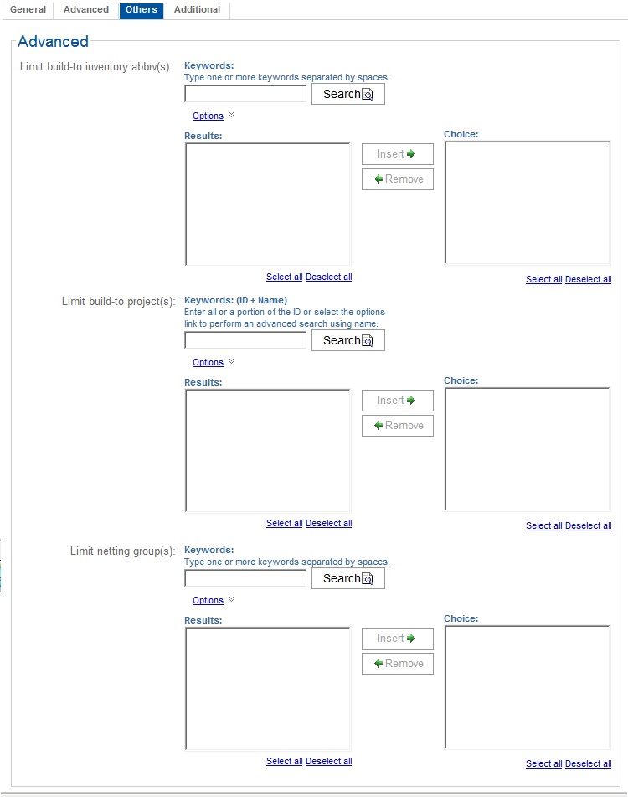Click Search button for inventory abbreviations
The height and width of the screenshot is (797, 628).
[347, 94]
